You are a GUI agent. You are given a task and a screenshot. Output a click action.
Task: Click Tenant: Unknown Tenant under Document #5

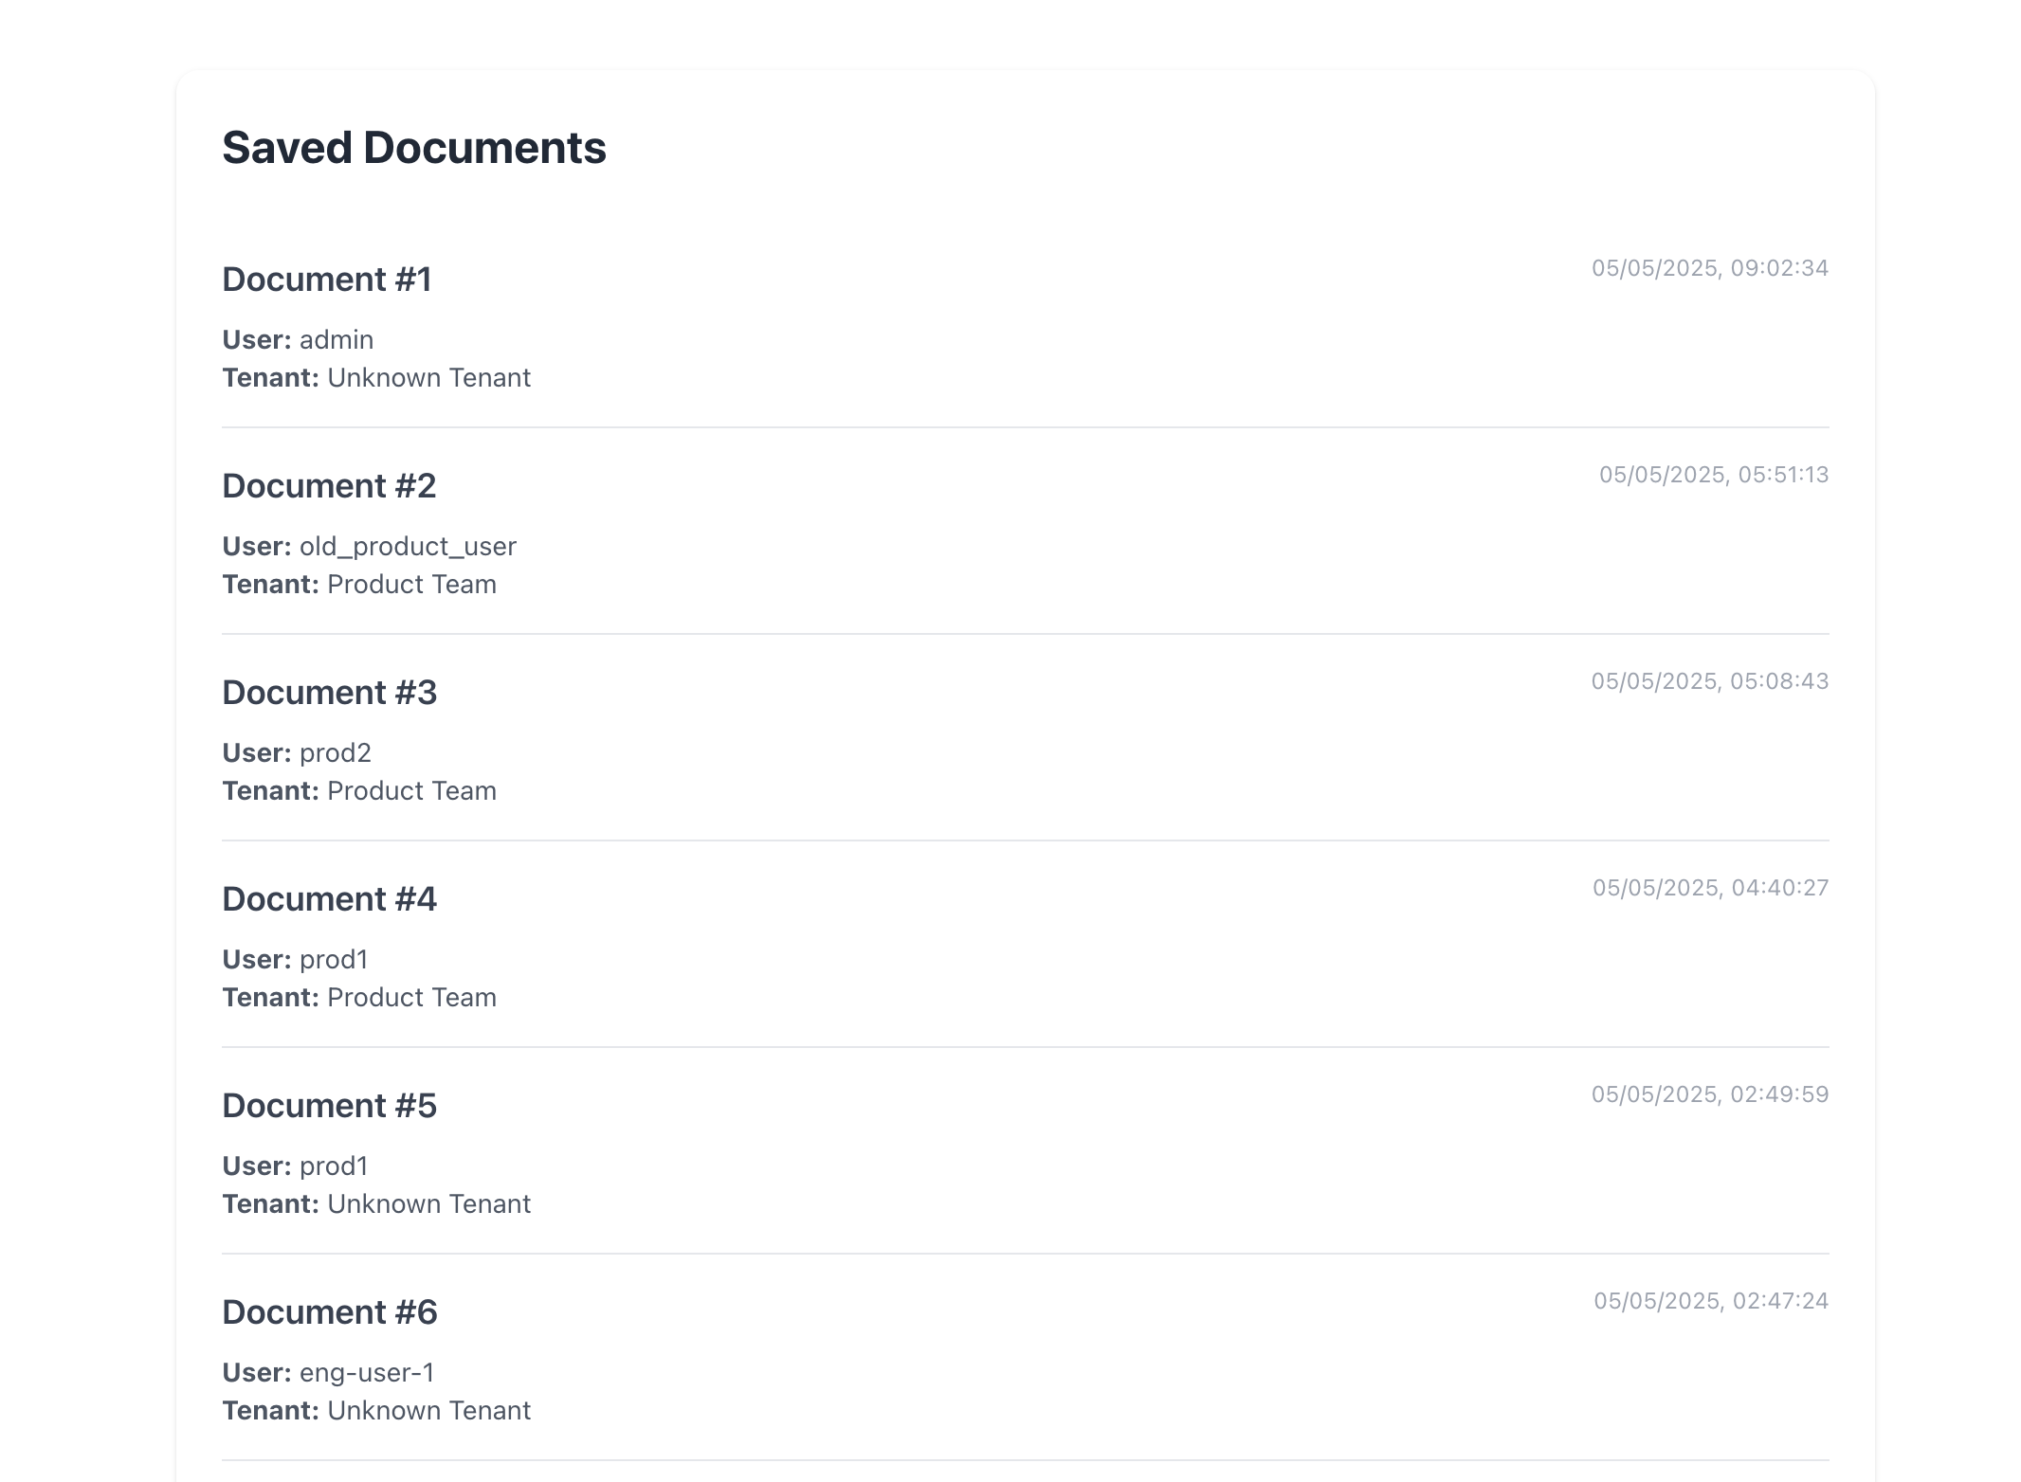click(x=376, y=1203)
